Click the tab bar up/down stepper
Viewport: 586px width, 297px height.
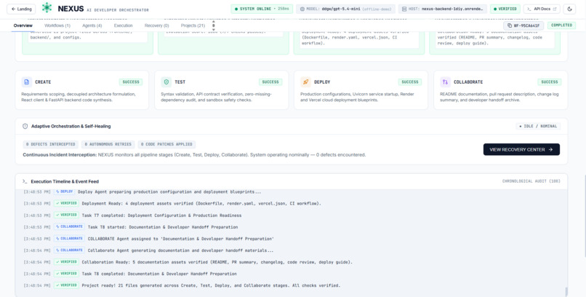[214, 25]
